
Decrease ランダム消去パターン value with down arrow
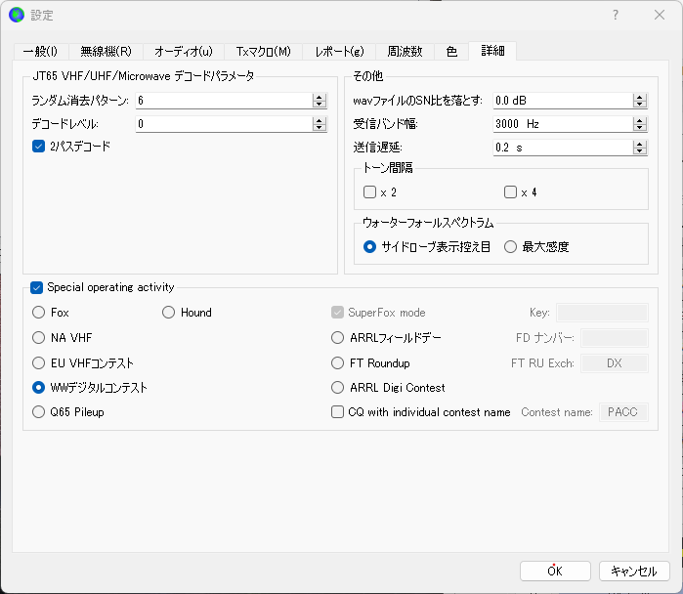[320, 105]
